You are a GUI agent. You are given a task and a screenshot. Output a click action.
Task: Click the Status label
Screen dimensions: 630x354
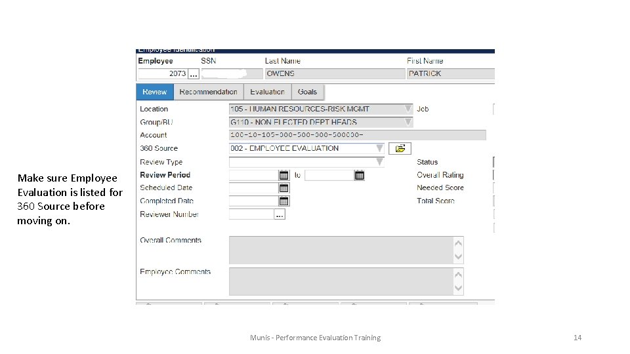tap(427, 162)
